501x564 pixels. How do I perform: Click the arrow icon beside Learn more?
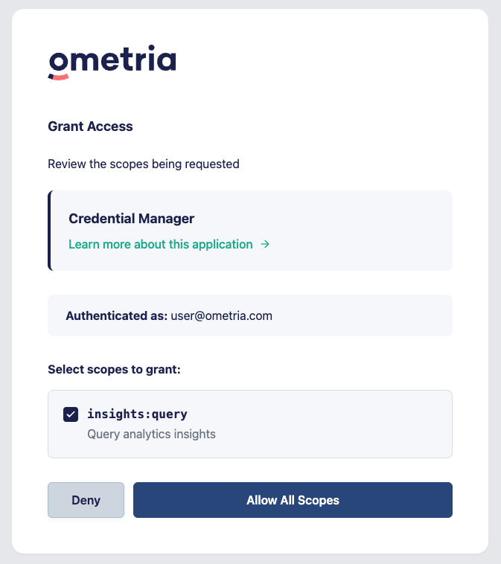pos(265,244)
